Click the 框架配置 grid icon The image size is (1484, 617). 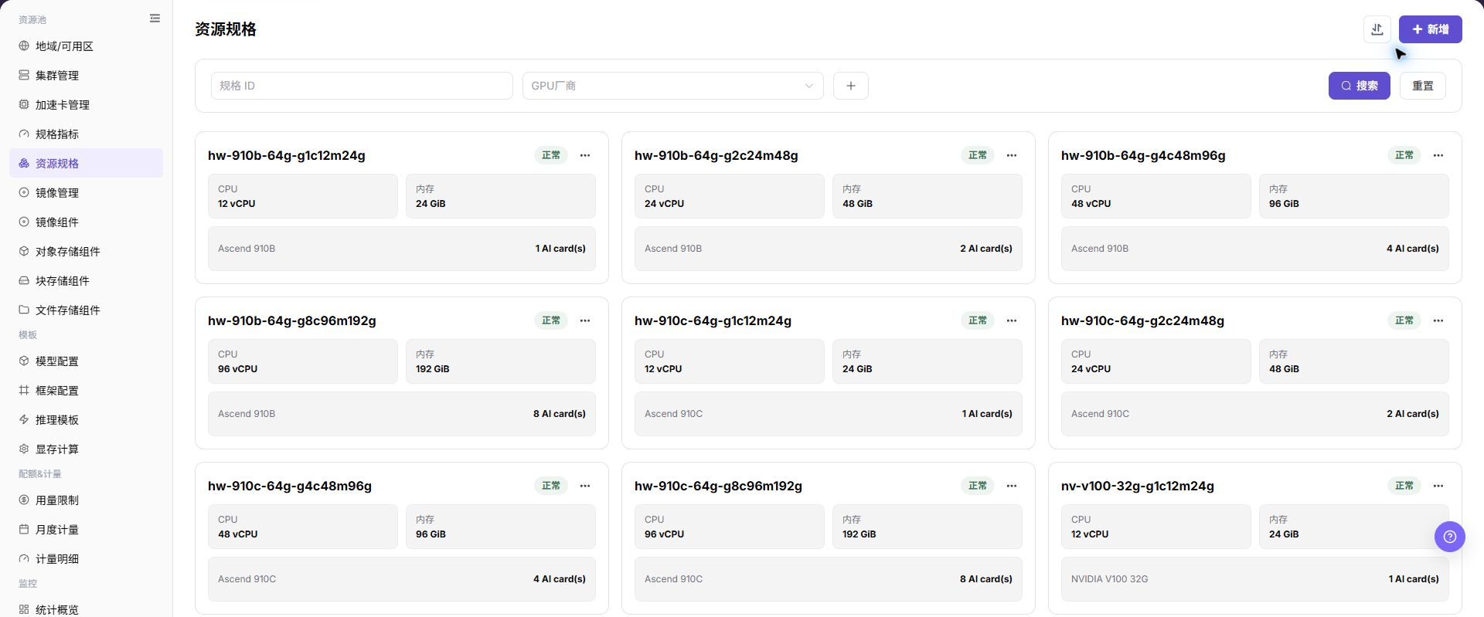[24, 391]
